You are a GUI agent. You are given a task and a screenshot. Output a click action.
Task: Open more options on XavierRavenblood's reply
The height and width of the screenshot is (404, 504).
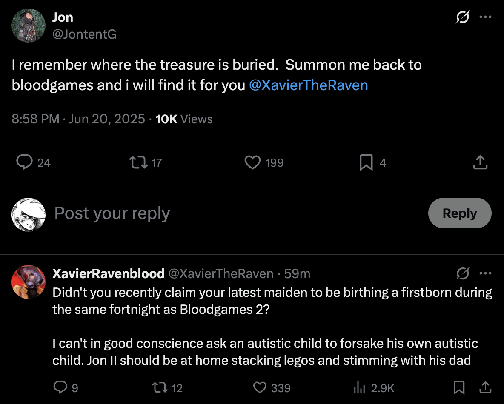(485, 273)
